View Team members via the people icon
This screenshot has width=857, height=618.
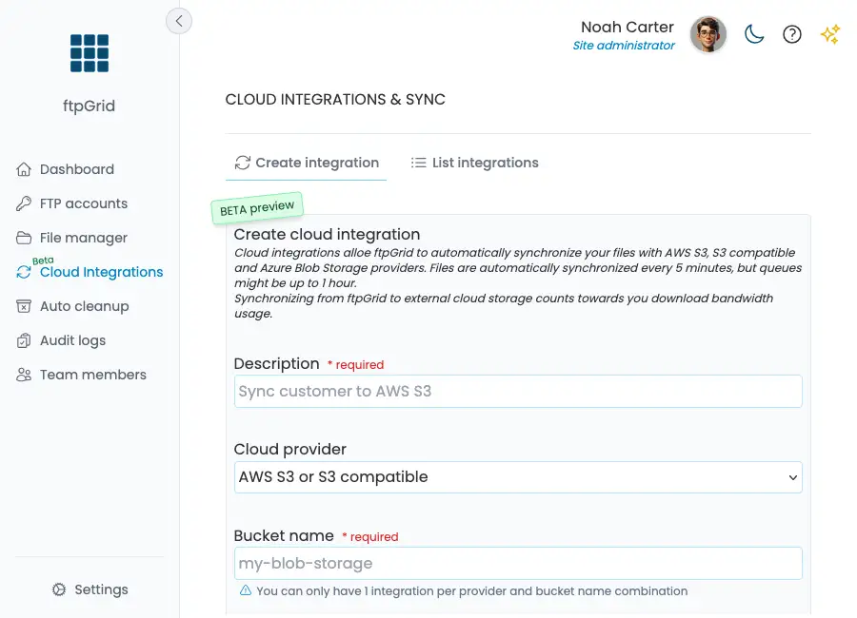tap(23, 375)
